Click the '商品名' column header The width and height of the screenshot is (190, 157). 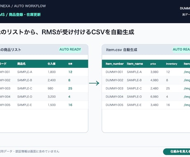21,64
